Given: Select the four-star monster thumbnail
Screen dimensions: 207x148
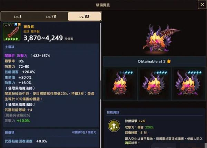Looking at the screenshot, I should tap(154, 84).
